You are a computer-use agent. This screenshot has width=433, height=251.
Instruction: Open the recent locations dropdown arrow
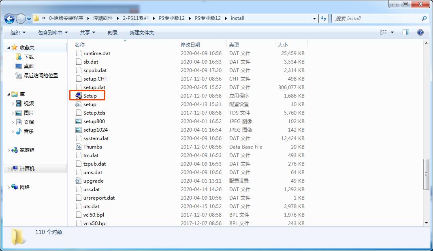pos(29,19)
